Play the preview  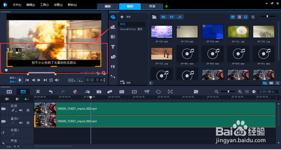point(20,80)
